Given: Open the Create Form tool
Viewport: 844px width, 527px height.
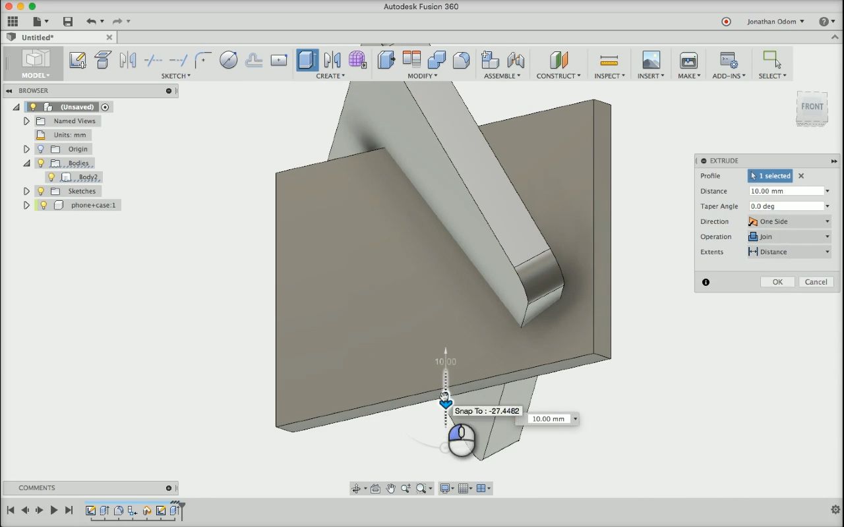Looking at the screenshot, I should [x=357, y=60].
